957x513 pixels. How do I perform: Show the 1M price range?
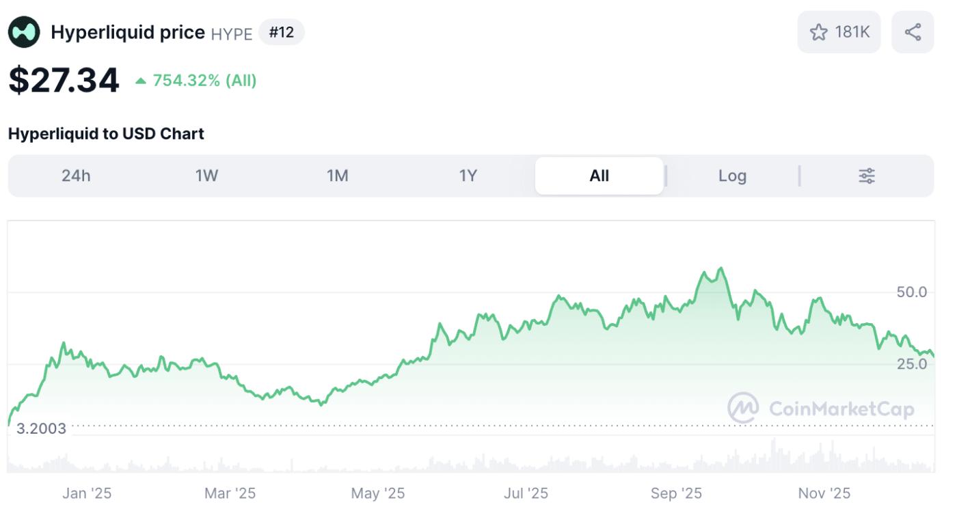tap(337, 176)
